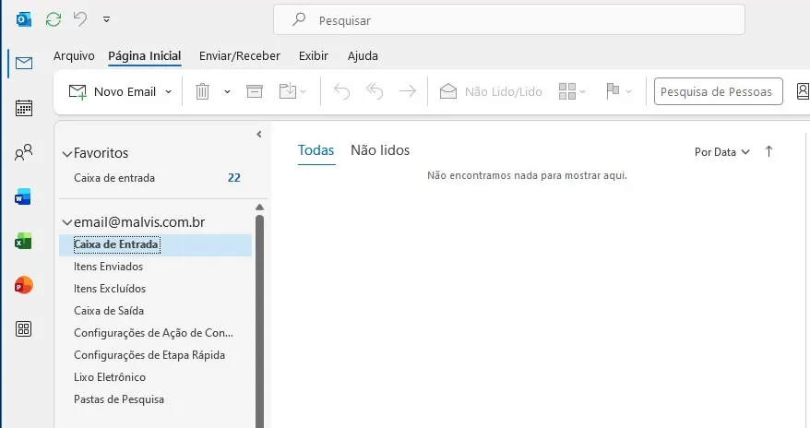This screenshot has height=428, width=810.
Task: Expand the Novo Email dropdown arrow
Action: tap(169, 92)
